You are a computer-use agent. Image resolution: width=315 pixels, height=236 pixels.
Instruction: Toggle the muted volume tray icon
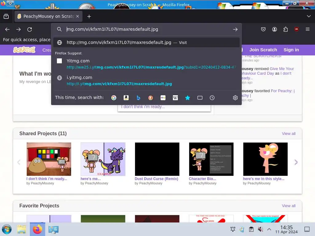point(260,229)
